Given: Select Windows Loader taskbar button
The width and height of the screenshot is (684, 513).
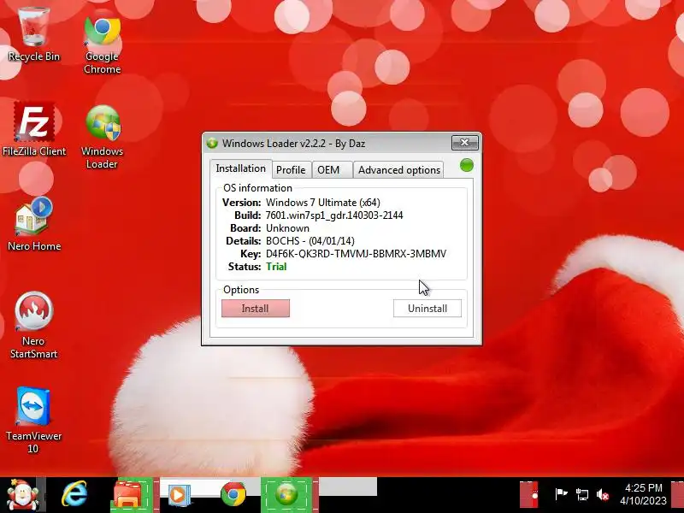Looking at the screenshot, I should point(286,495).
